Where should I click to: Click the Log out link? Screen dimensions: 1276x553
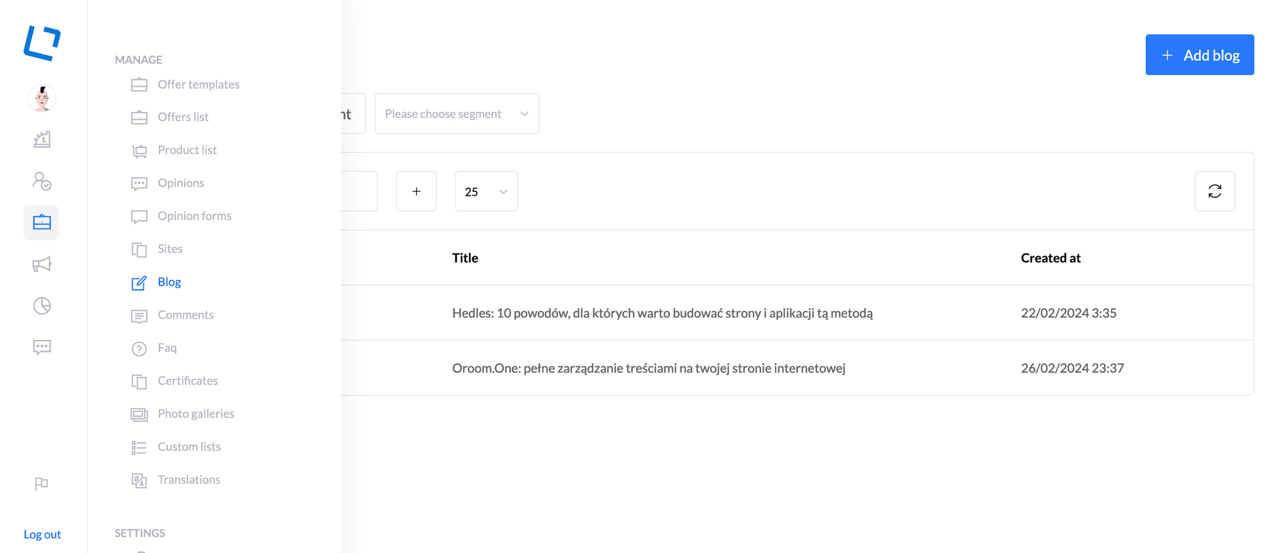pos(42,534)
